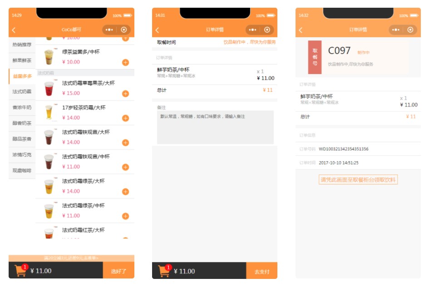This screenshot has width=429, height=293.
Task: Tap the 取餐时间 row
Action: point(215,42)
